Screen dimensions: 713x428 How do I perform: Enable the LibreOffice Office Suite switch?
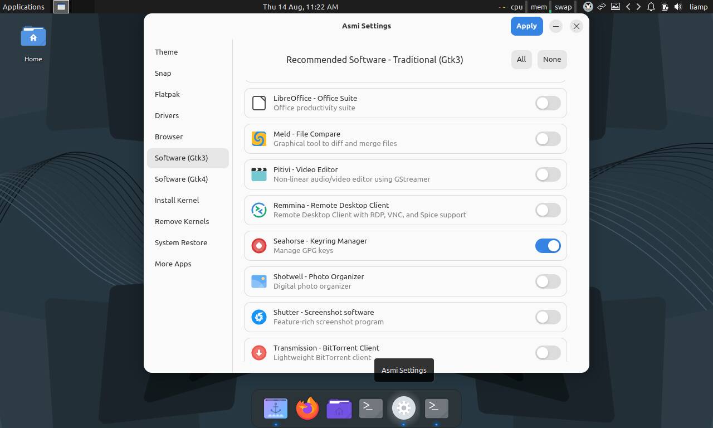coord(548,103)
